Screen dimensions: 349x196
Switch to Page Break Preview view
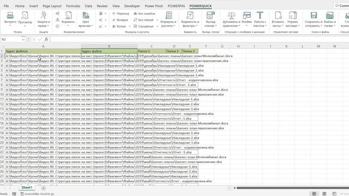tap(334, 194)
